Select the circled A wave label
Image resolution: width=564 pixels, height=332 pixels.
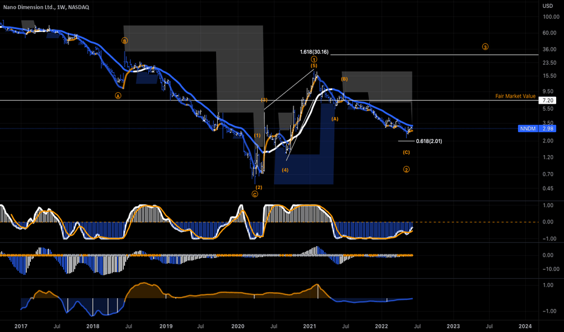click(x=118, y=96)
